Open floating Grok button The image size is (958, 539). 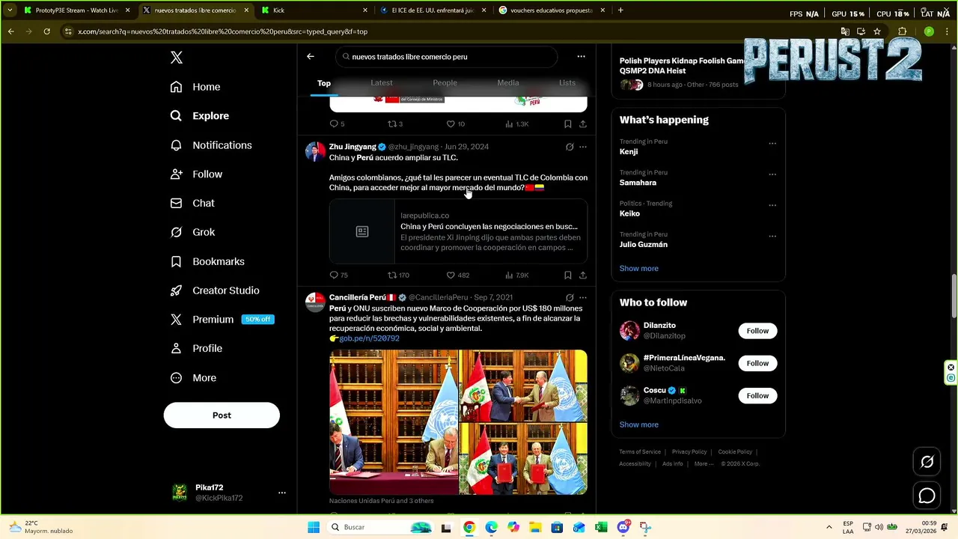[x=927, y=462]
